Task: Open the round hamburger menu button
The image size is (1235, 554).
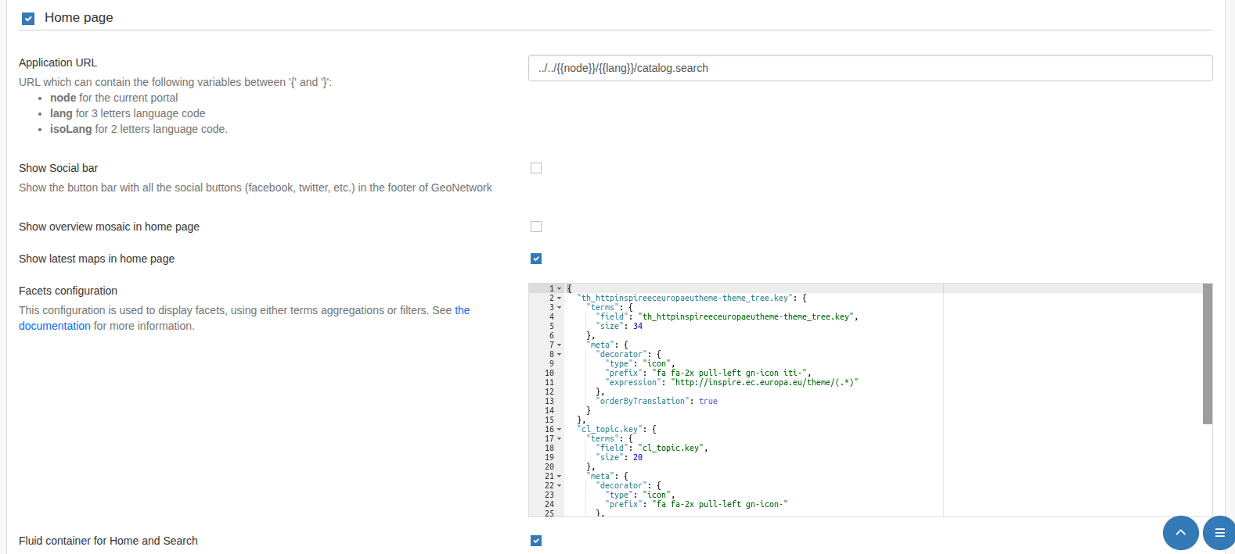Action: point(1219,533)
